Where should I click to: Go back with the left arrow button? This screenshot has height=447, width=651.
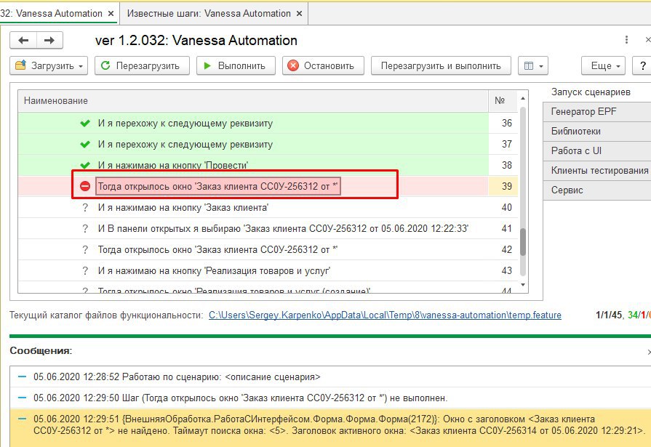coord(23,40)
